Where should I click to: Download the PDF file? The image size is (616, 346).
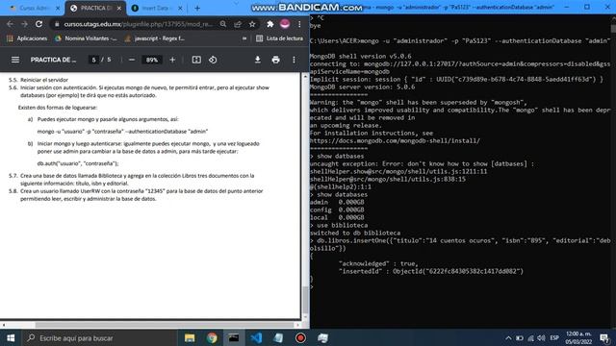click(x=258, y=60)
